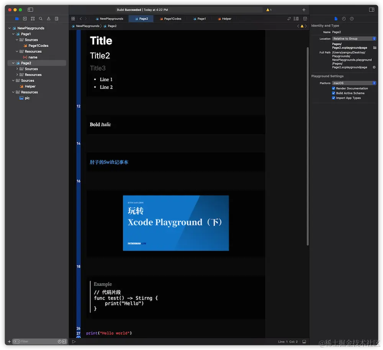
Task: Select Page1Codes file in navigator
Action: (x=38, y=46)
